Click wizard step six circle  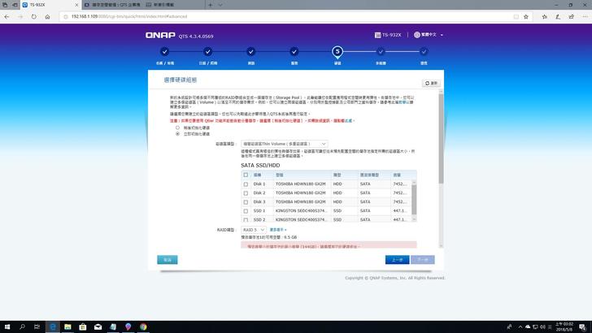coord(381,51)
